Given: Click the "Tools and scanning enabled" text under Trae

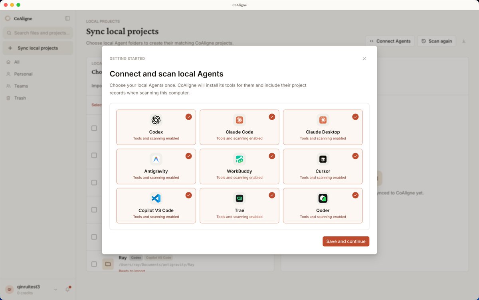Looking at the screenshot, I should pos(239,217).
